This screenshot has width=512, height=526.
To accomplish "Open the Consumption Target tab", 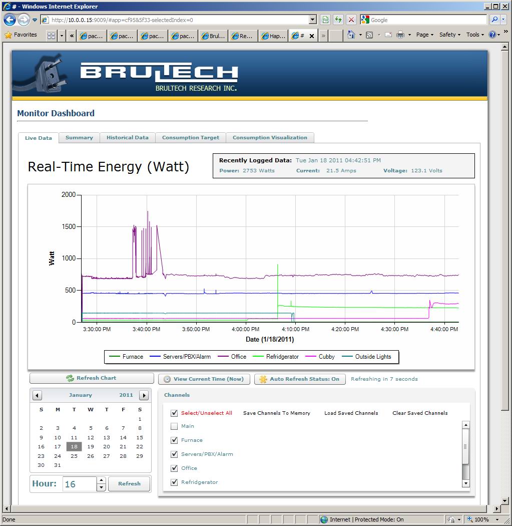I will click(x=190, y=138).
